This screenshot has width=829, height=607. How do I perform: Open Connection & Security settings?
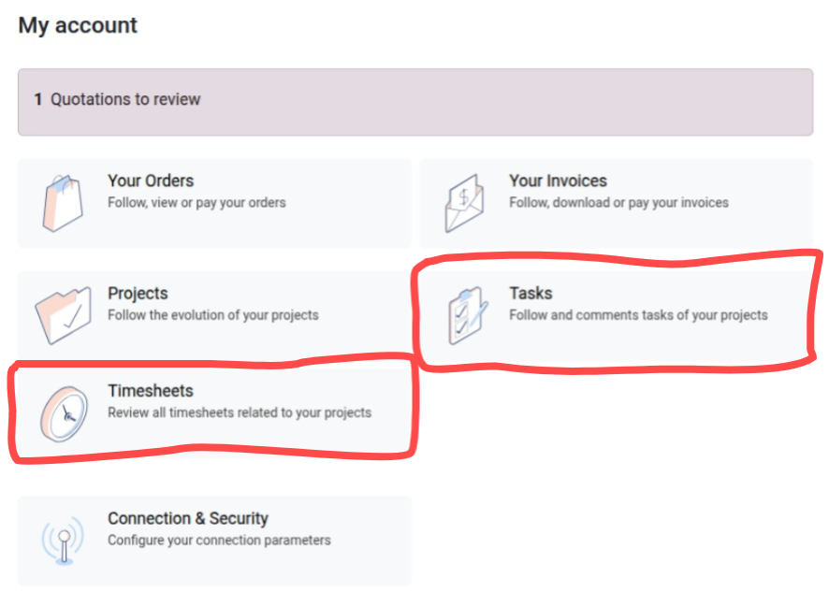(x=213, y=541)
